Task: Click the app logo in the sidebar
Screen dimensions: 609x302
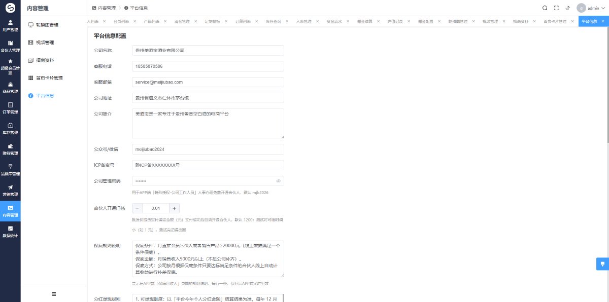Action: tap(10, 8)
